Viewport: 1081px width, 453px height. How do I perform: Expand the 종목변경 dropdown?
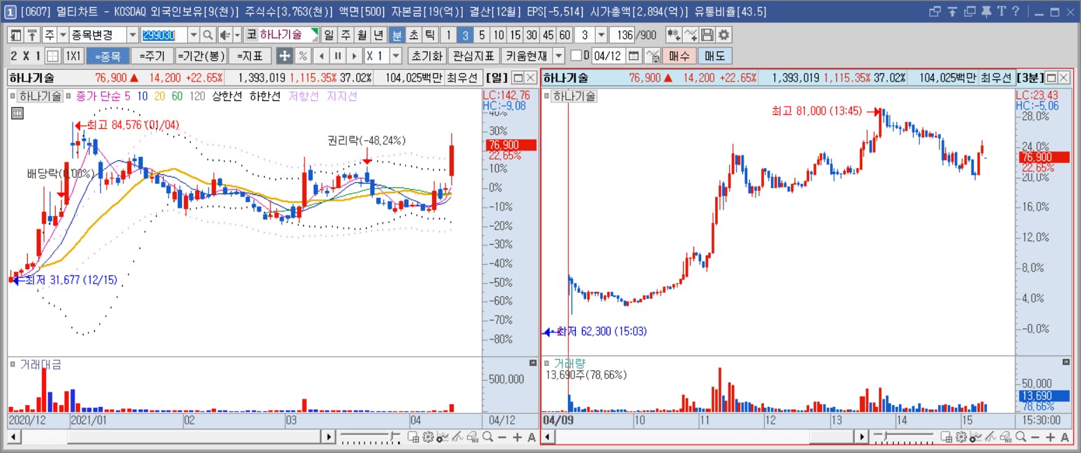(132, 36)
